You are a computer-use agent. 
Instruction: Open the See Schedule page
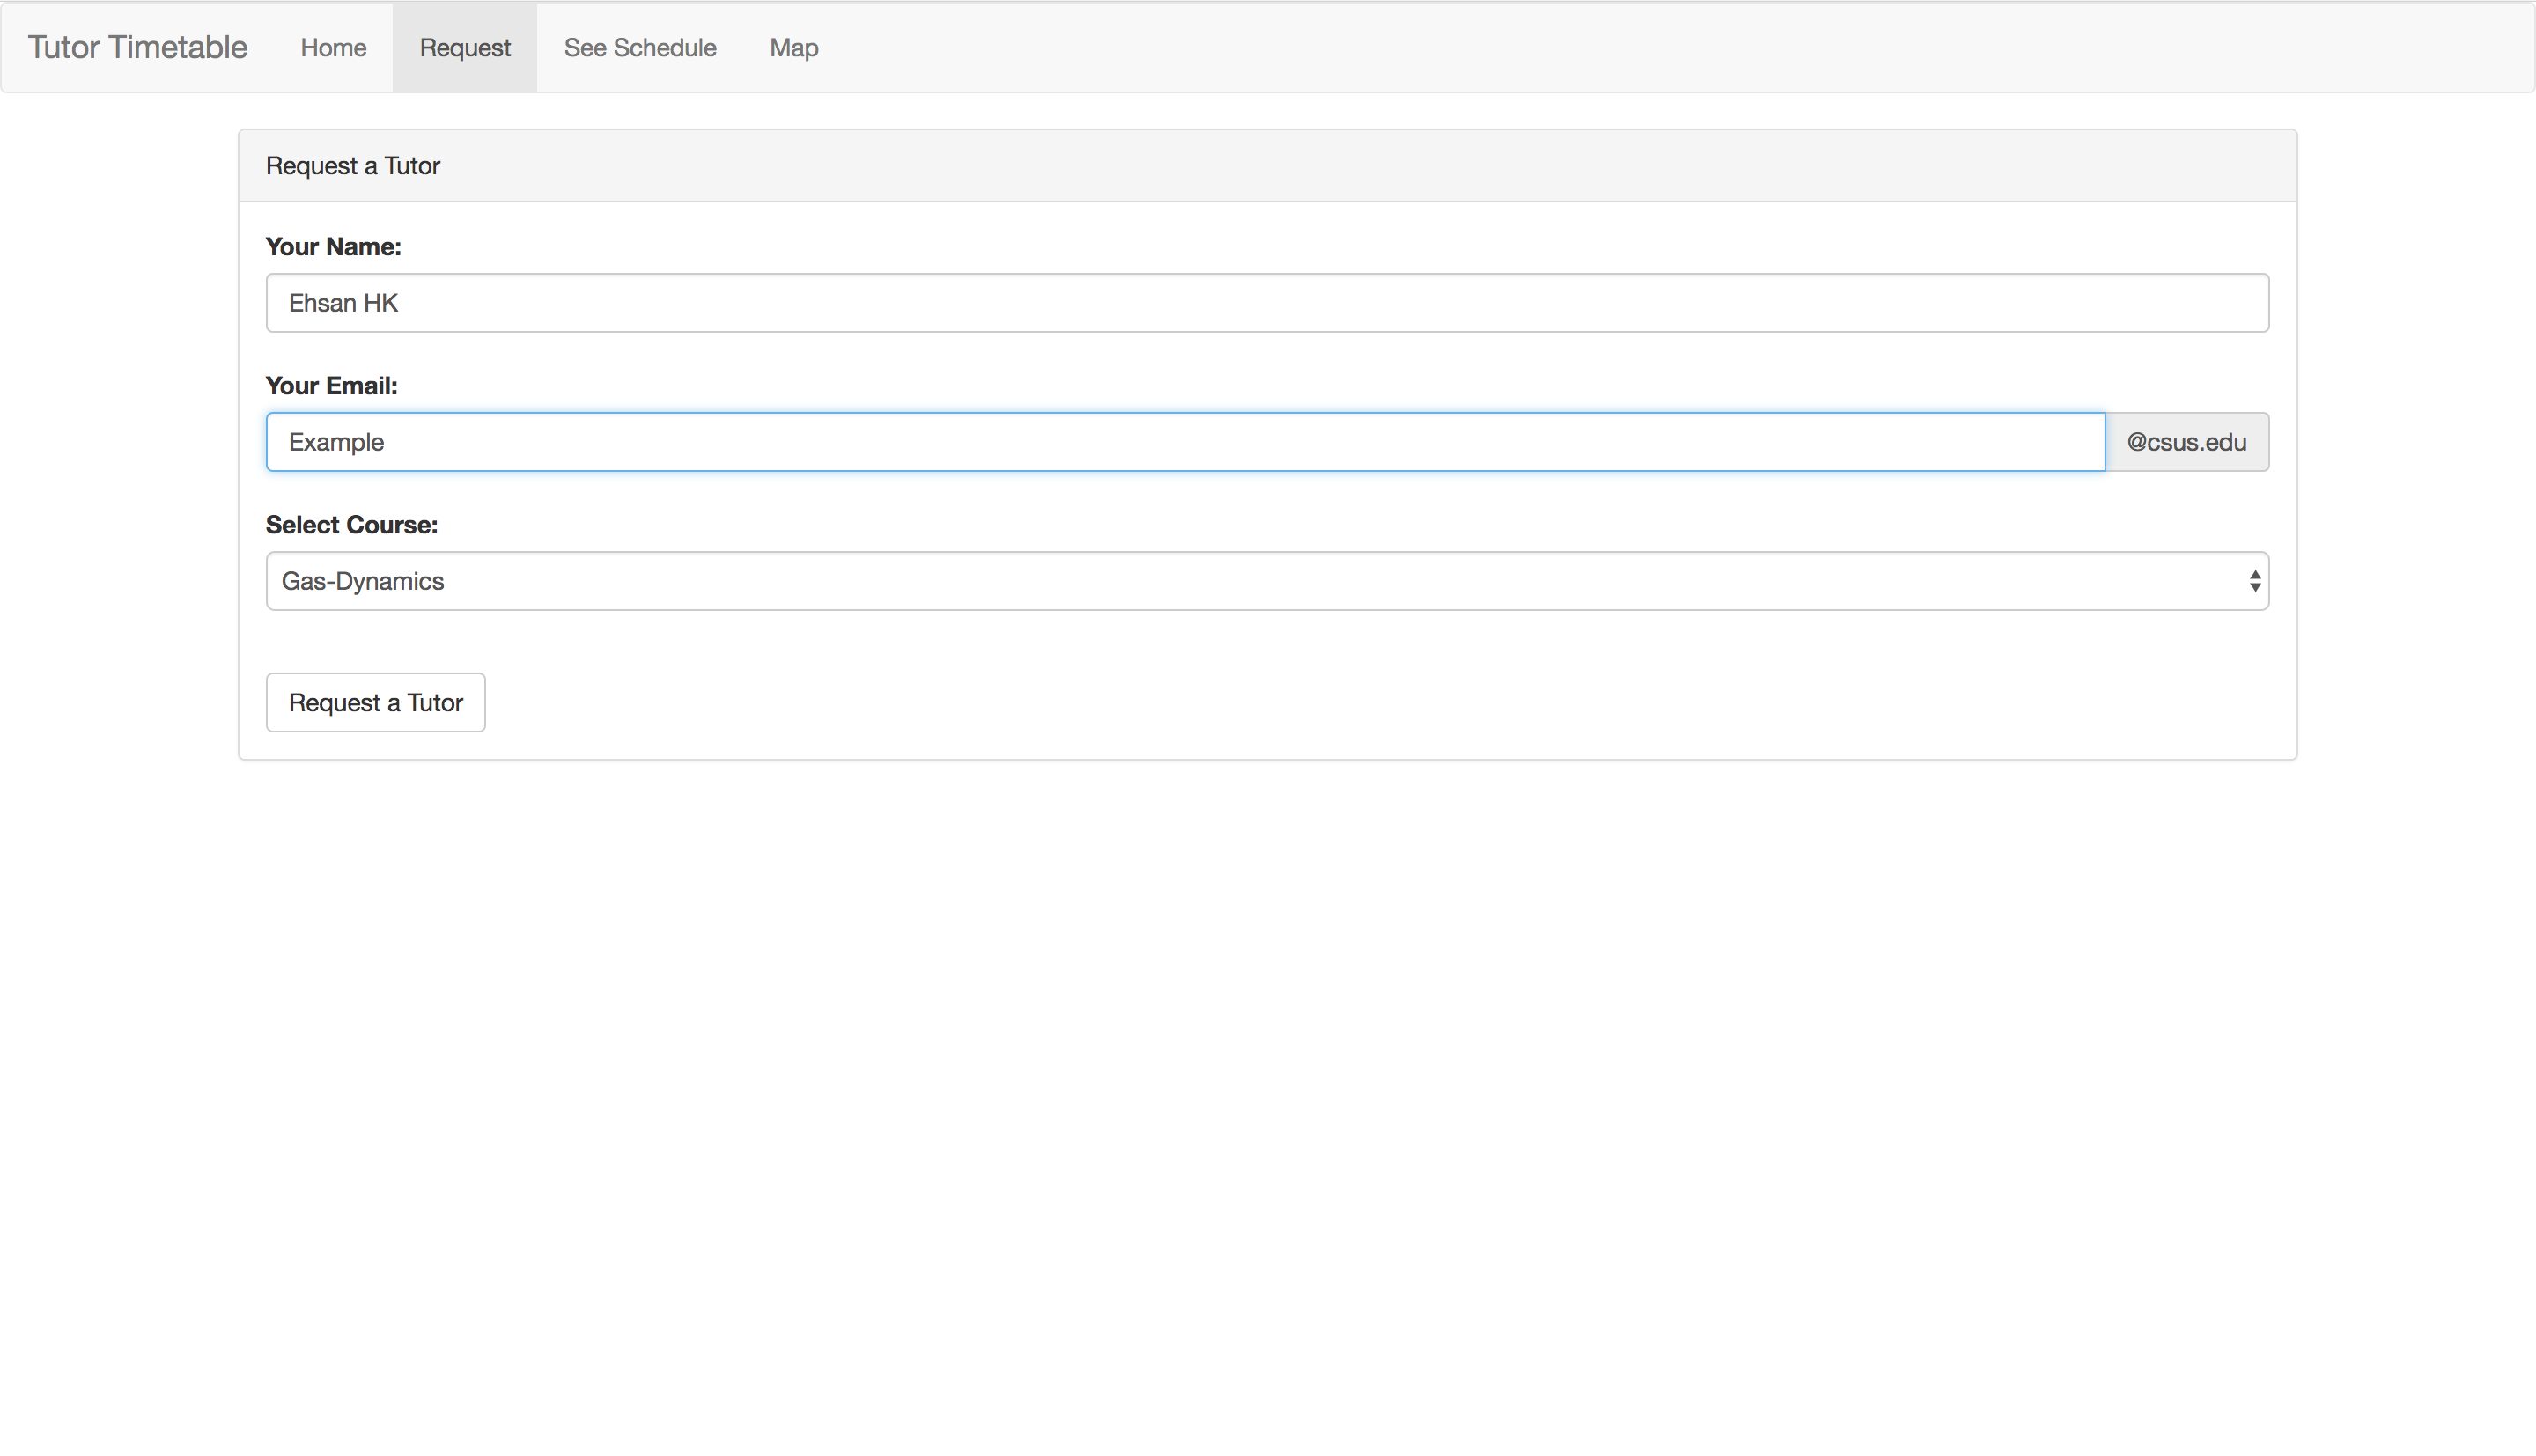640,47
